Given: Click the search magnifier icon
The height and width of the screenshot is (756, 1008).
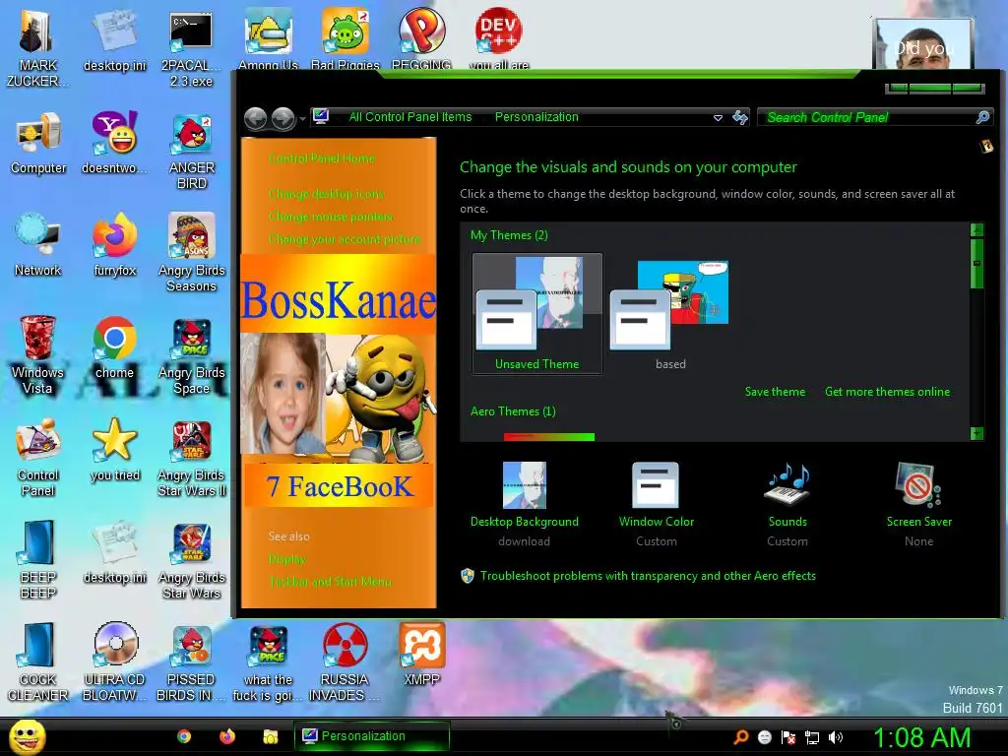Looking at the screenshot, I should (x=982, y=117).
